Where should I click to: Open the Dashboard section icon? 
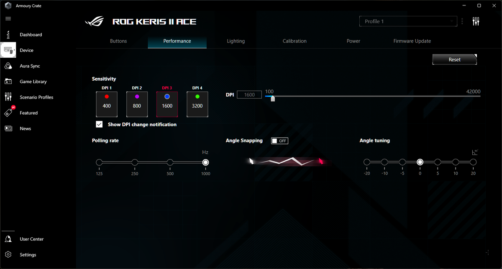8,35
